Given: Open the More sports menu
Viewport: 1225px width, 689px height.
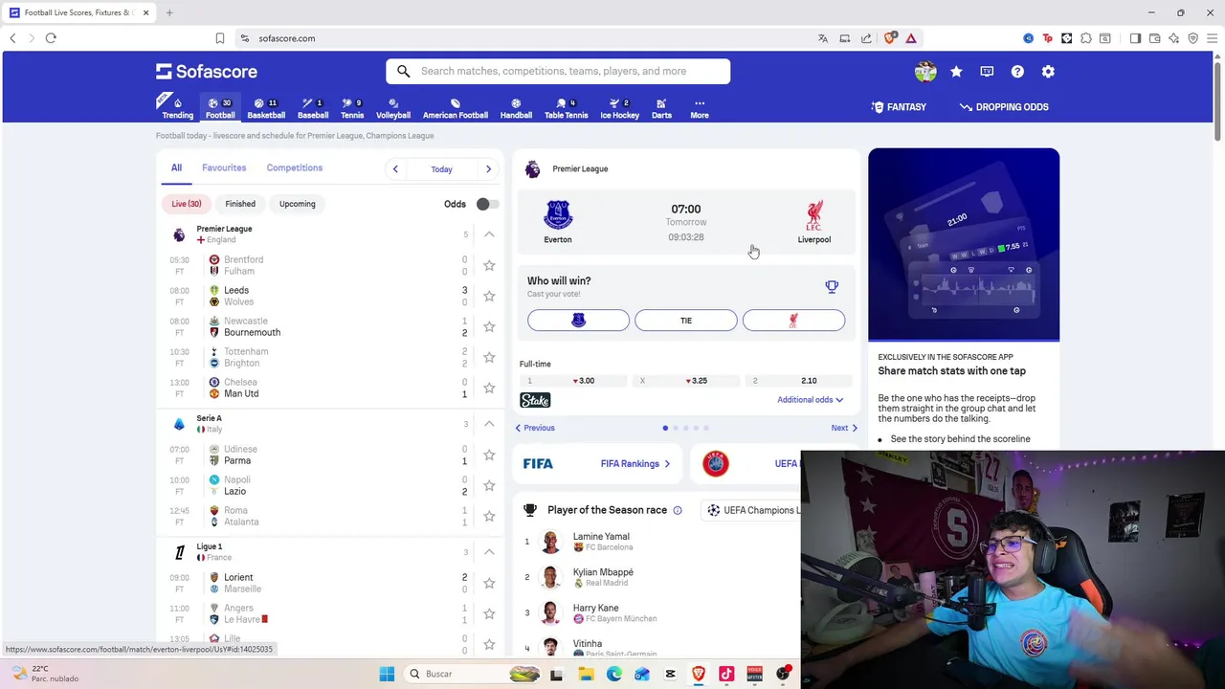Looking at the screenshot, I should [x=700, y=107].
